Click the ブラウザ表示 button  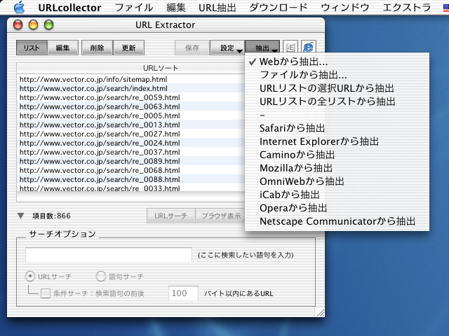pyautogui.click(x=221, y=216)
